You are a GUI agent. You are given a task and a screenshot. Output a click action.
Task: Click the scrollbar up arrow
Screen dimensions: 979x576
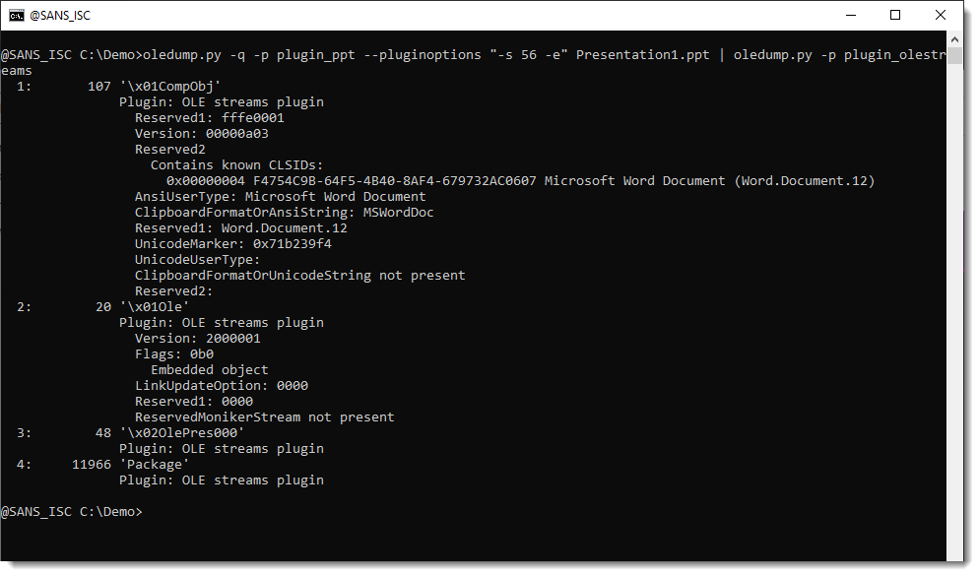954,39
